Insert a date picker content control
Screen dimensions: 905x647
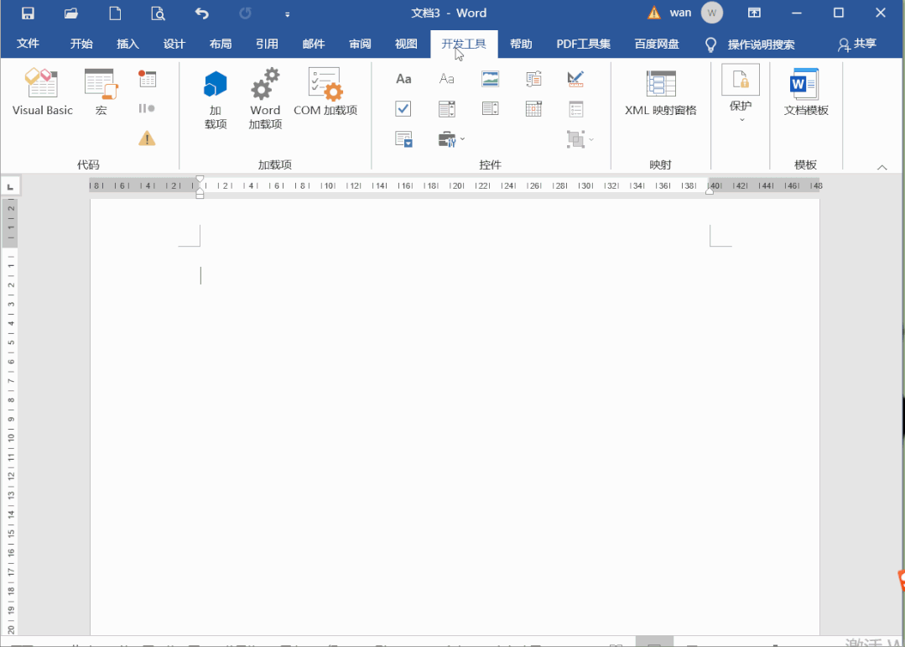point(533,108)
